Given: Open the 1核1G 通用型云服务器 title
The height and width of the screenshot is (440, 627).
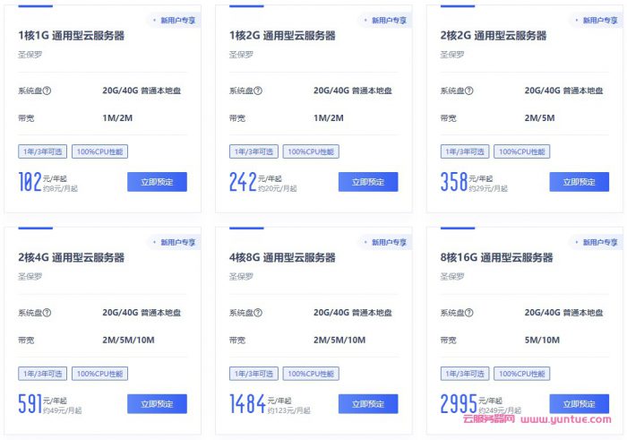Looking at the screenshot, I should click(71, 36).
